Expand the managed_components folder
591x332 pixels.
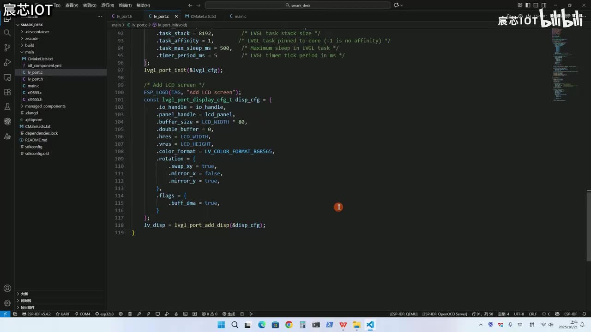(61, 106)
